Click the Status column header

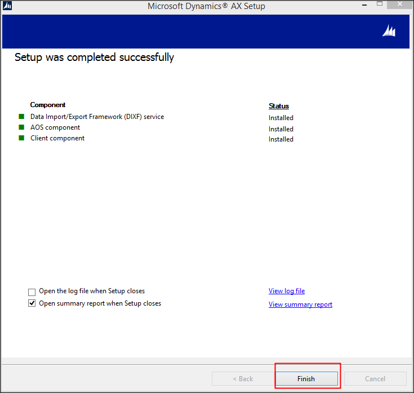[279, 105]
